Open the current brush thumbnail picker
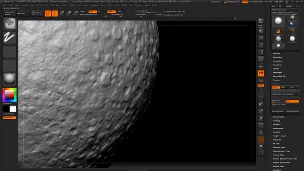 [x=9, y=24]
